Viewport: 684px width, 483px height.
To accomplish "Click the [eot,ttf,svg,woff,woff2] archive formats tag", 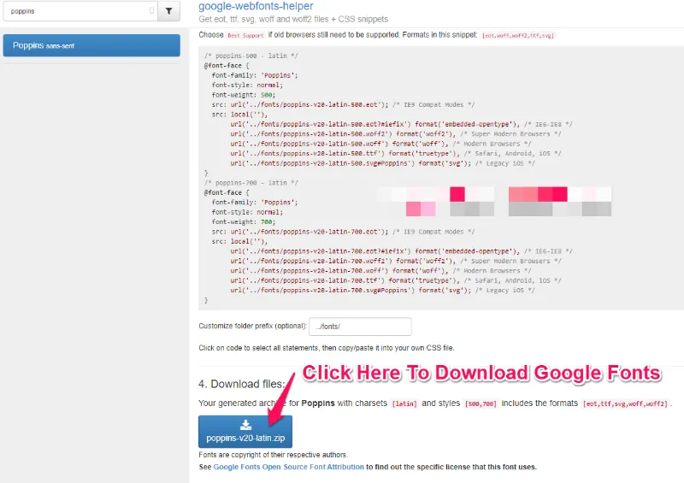I will point(625,403).
